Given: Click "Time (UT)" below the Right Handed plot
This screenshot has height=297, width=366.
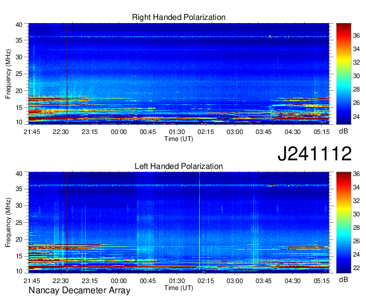Looking at the screenshot, I should [179, 139].
